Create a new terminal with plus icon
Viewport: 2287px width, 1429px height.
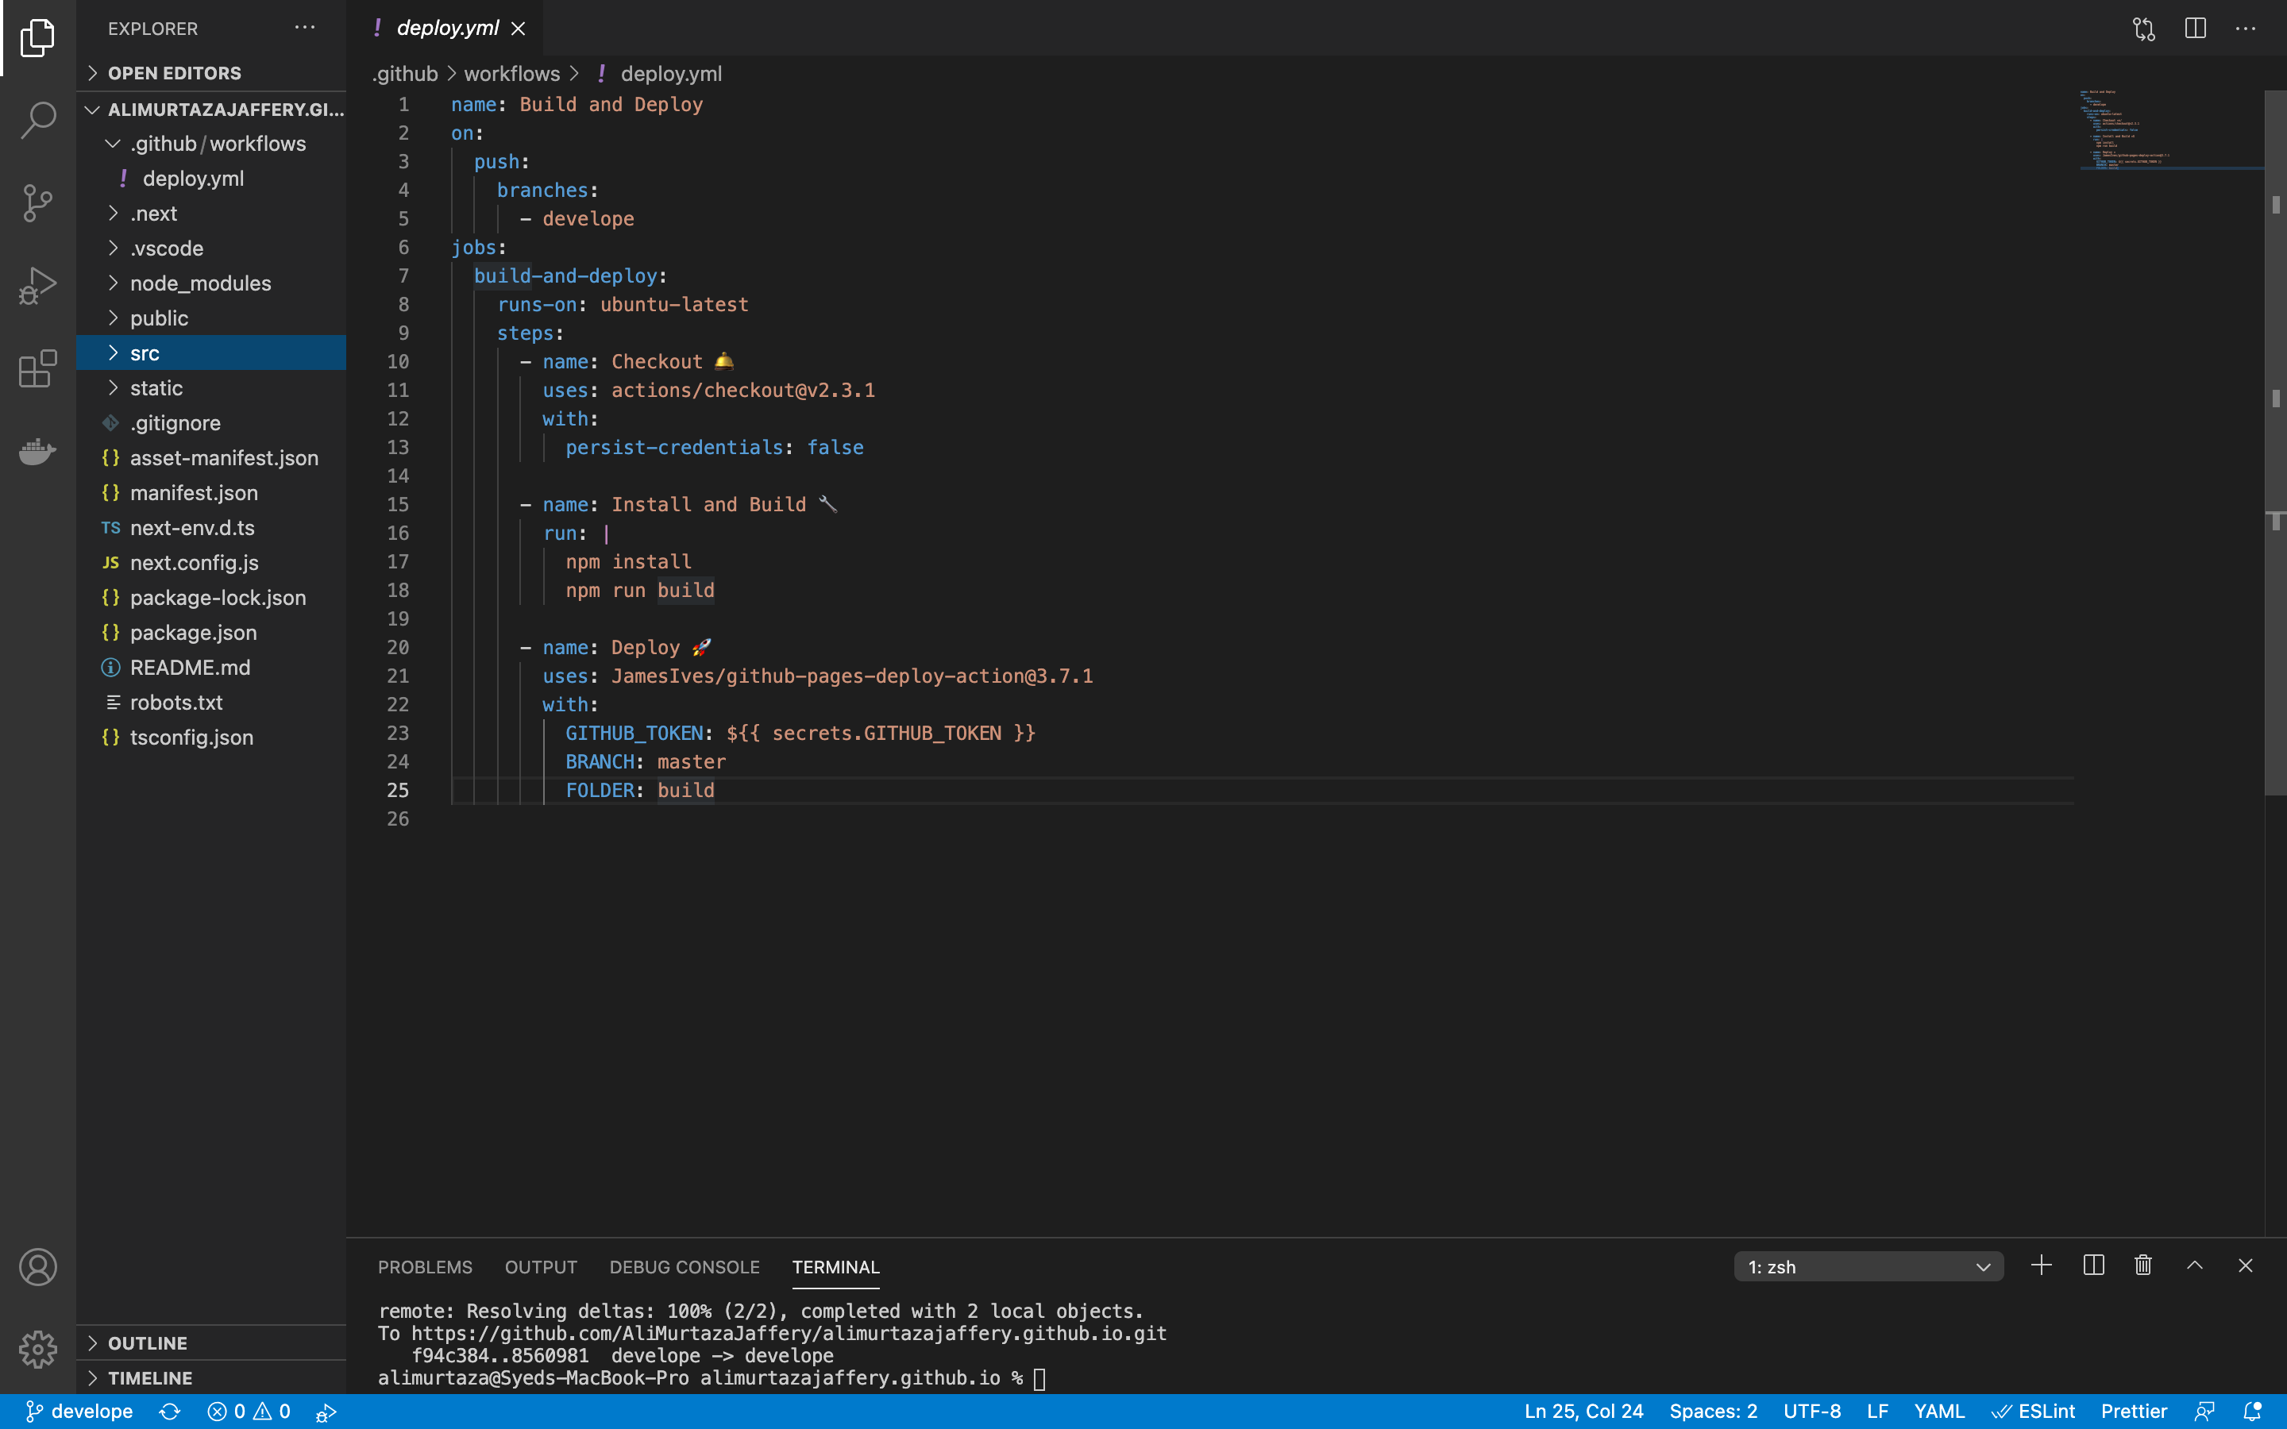pos(2042,1265)
